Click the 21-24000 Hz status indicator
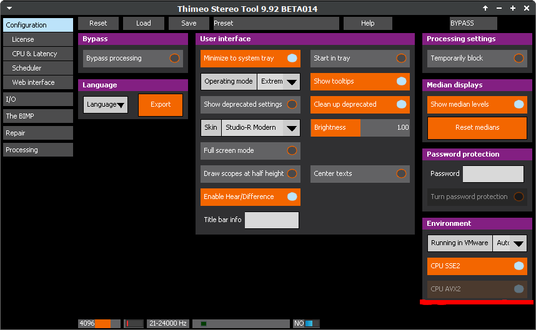Image resolution: width=536 pixels, height=330 pixels. coord(168,323)
